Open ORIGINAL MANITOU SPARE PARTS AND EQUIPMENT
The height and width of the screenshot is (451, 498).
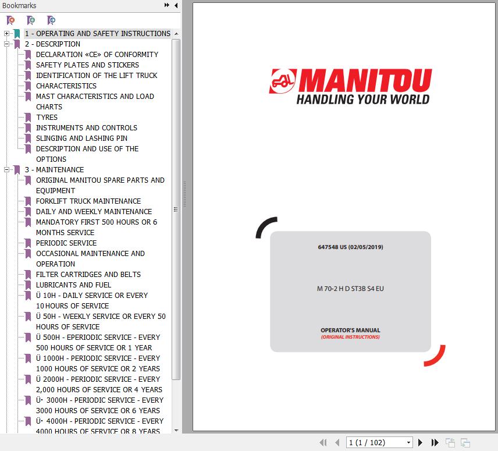click(x=100, y=185)
